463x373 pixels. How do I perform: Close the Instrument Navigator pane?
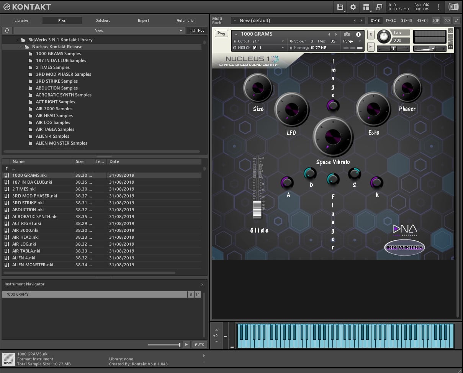203,284
